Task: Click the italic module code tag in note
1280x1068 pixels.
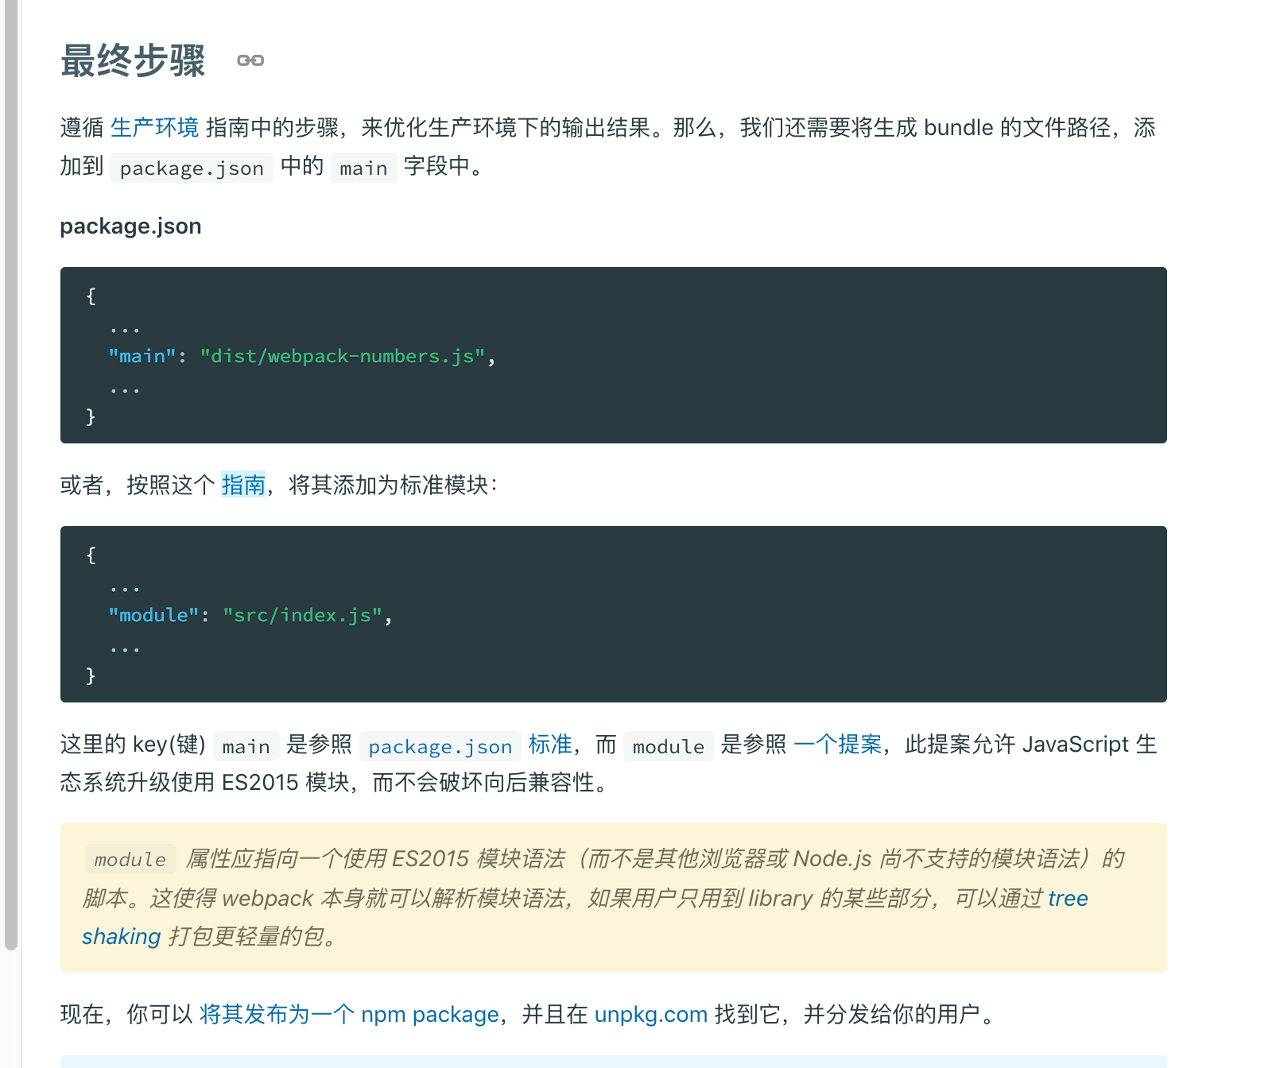Action: [x=130, y=859]
